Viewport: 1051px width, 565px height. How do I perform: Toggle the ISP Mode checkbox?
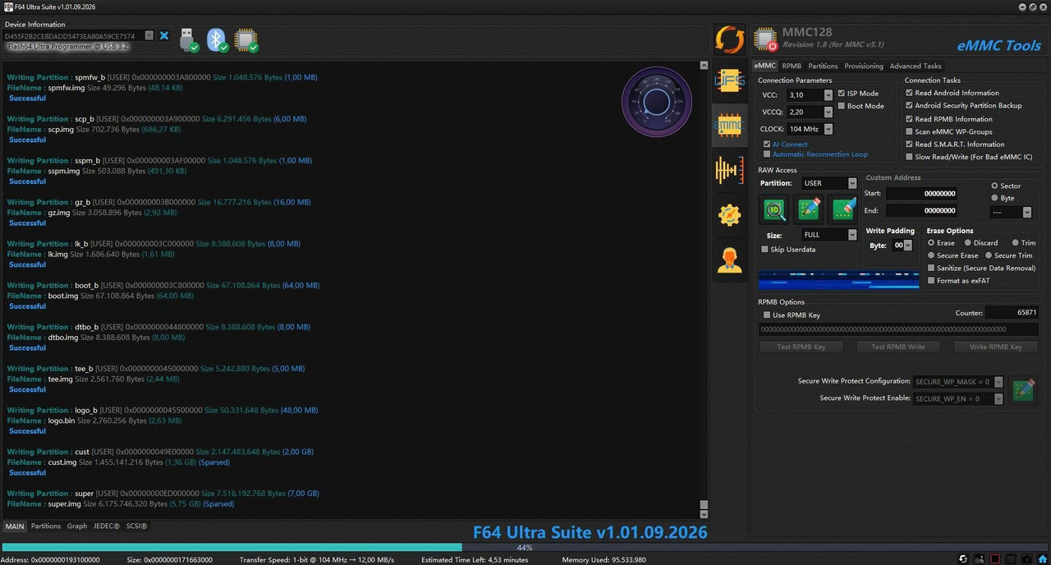coord(841,94)
